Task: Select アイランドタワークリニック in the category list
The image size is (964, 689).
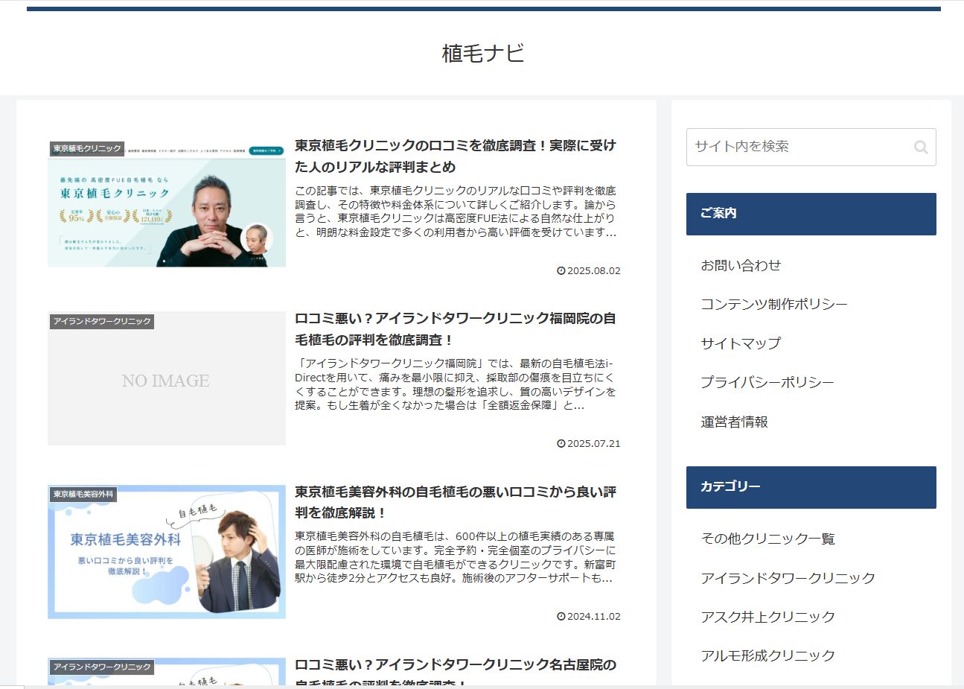Action: [x=788, y=578]
